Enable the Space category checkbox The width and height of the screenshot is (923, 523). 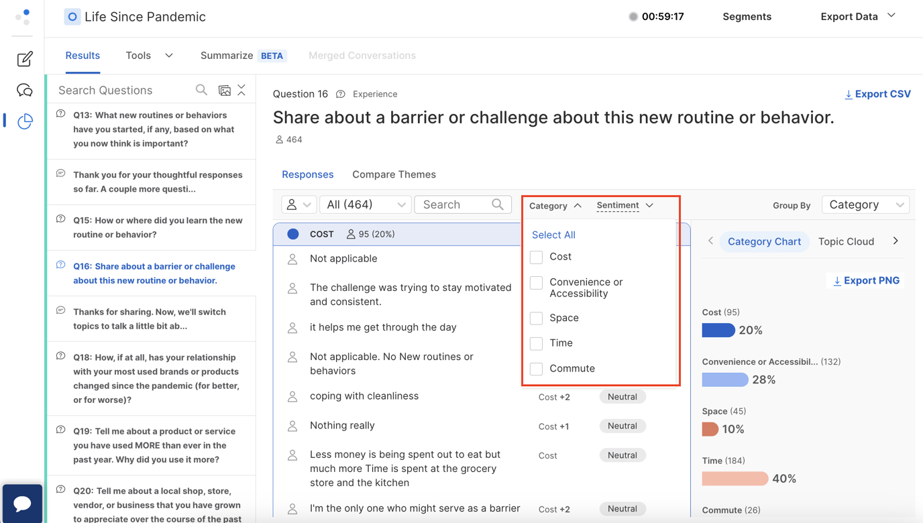point(536,318)
